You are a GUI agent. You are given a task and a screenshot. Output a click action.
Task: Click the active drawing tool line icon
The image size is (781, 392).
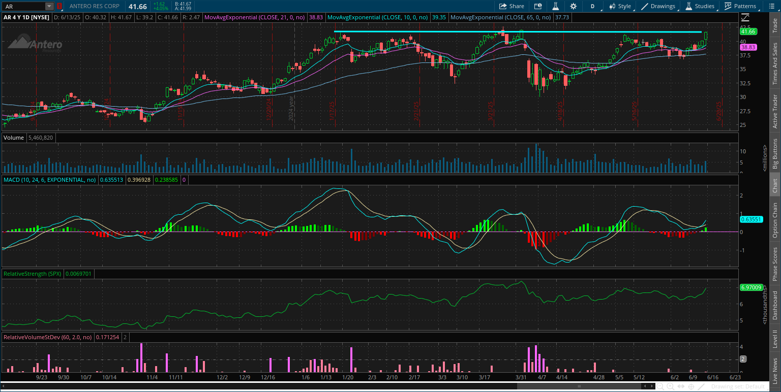(x=701, y=386)
